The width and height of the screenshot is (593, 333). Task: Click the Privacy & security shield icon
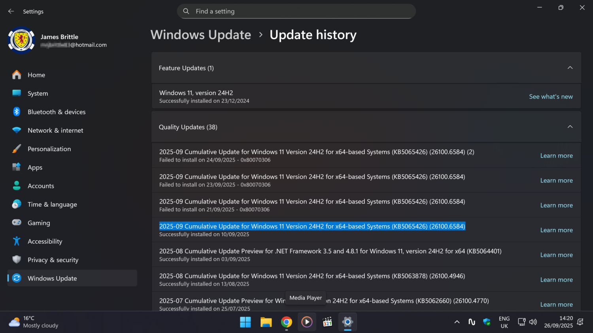[x=17, y=260]
